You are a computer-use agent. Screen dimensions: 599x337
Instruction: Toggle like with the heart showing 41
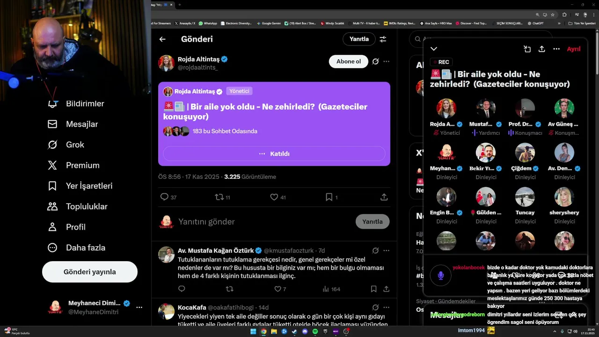[x=274, y=197]
